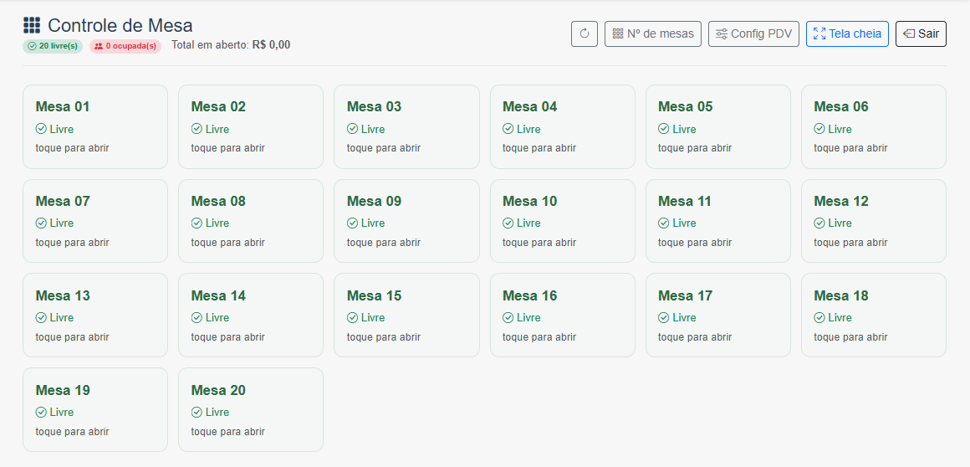
Task: Open Mesa 17 card
Action: [x=718, y=316]
